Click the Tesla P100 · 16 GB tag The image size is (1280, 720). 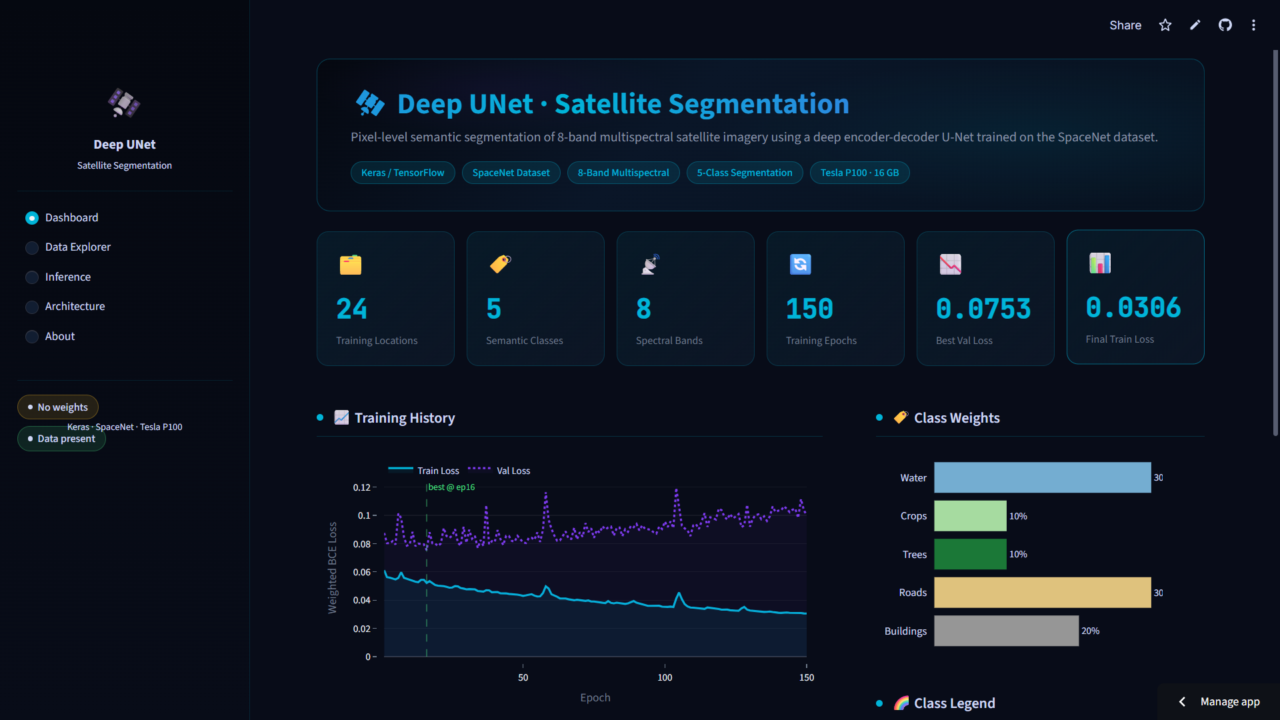coord(859,173)
